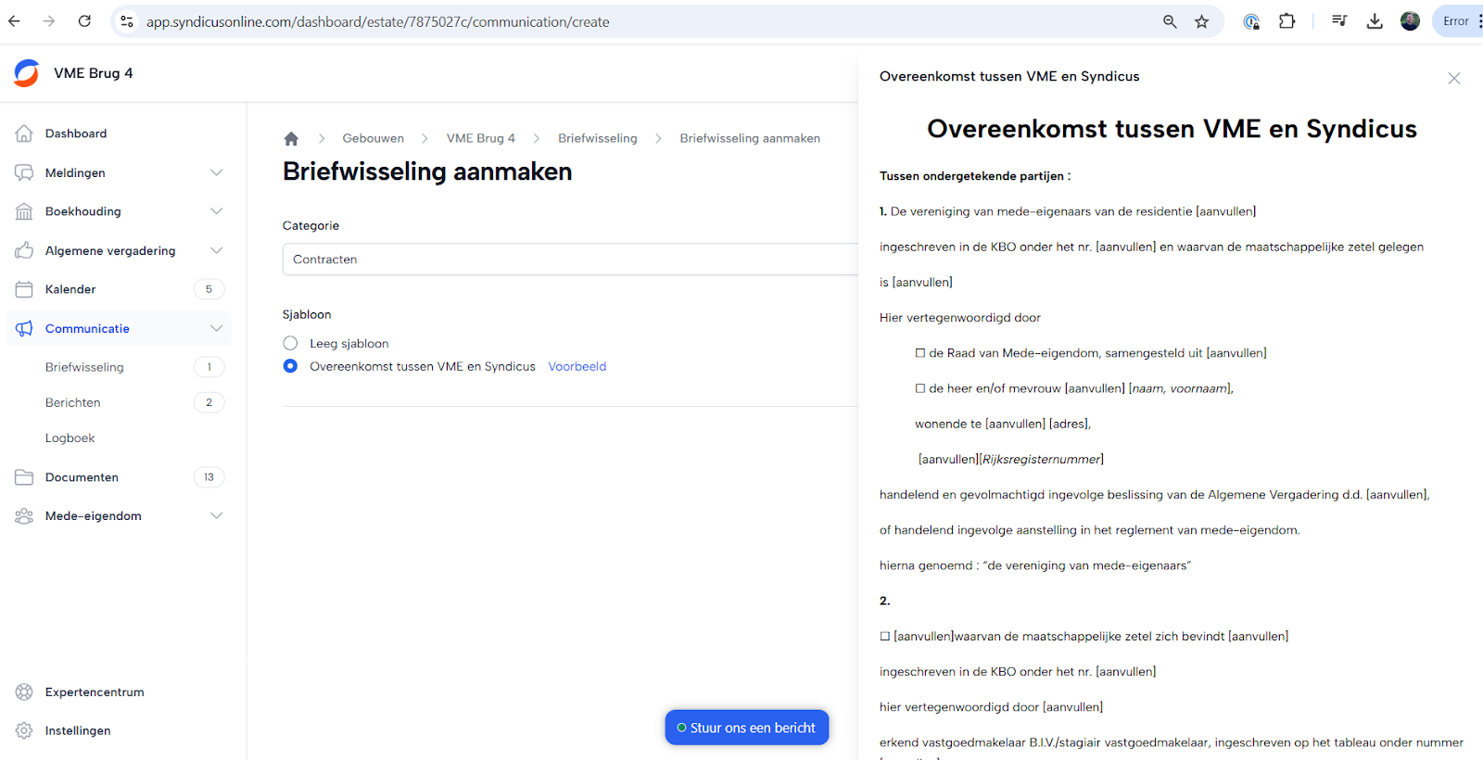Open Dashboard via its house icon

pos(24,133)
